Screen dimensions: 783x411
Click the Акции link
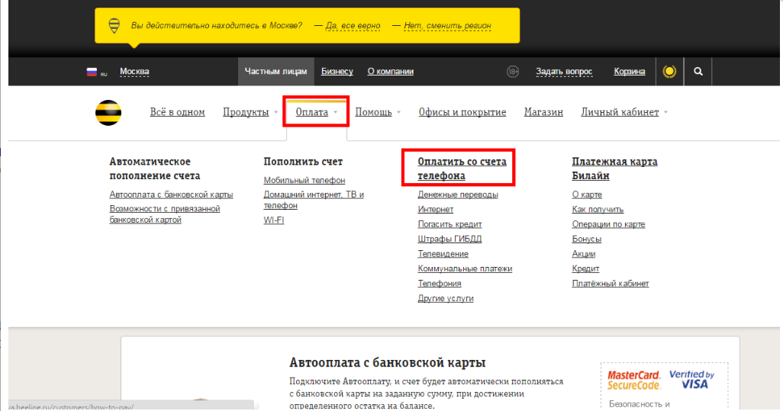[x=583, y=254]
